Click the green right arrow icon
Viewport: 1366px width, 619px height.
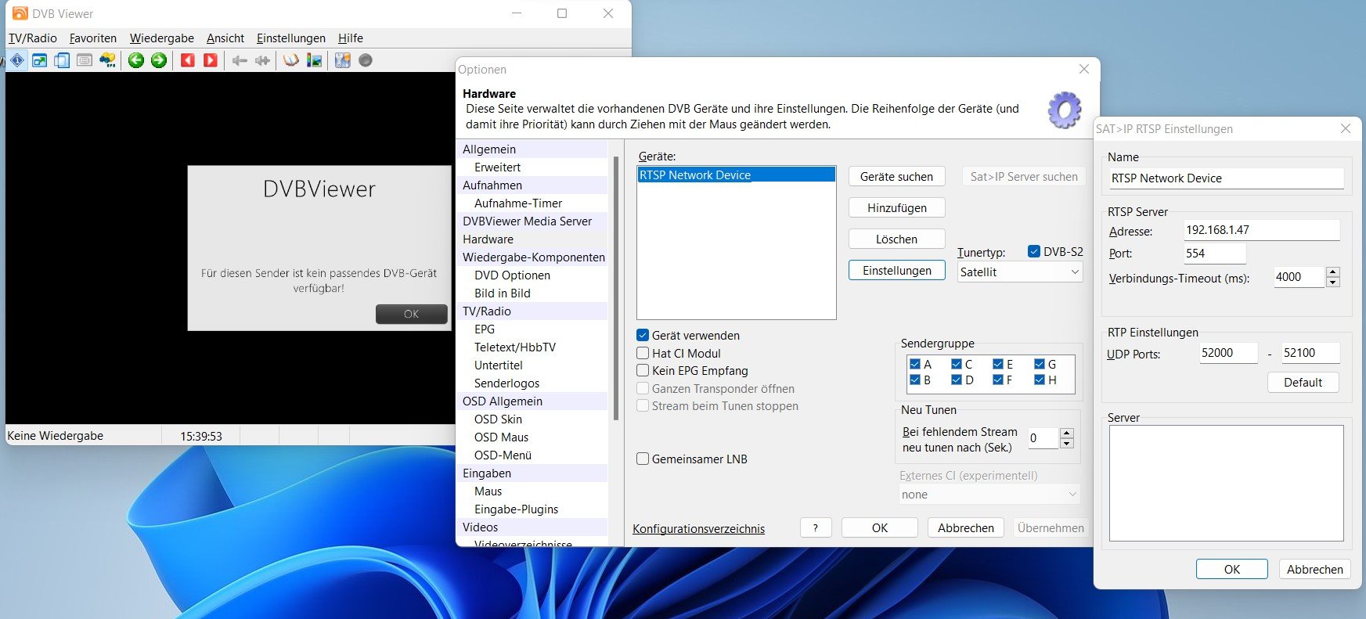(159, 60)
